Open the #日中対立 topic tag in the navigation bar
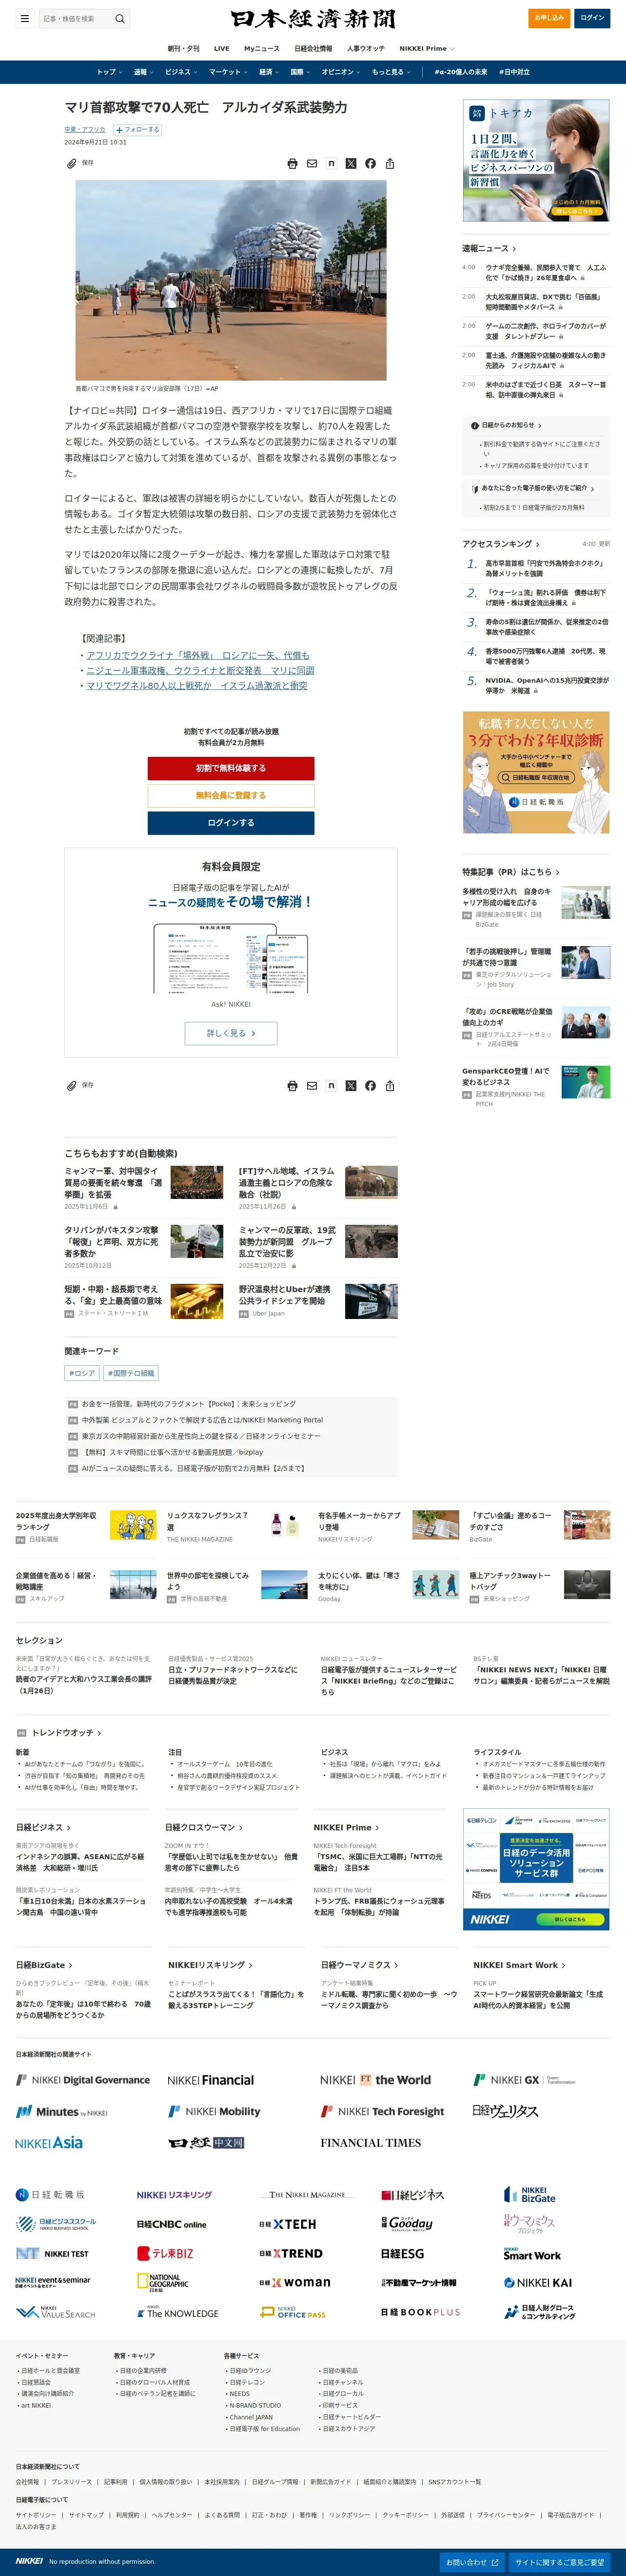Image resolution: width=626 pixels, height=2576 pixels. click(x=514, y=72)
